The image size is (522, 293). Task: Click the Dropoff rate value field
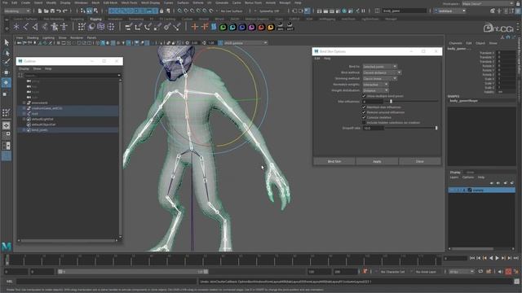pos(373,128)
